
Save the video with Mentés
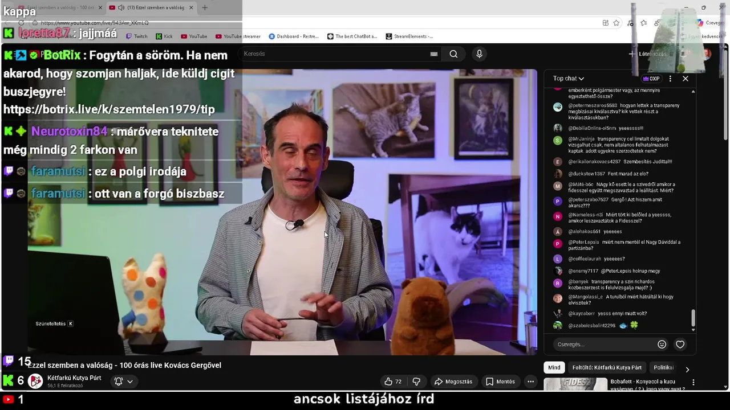tap(500, 382)
